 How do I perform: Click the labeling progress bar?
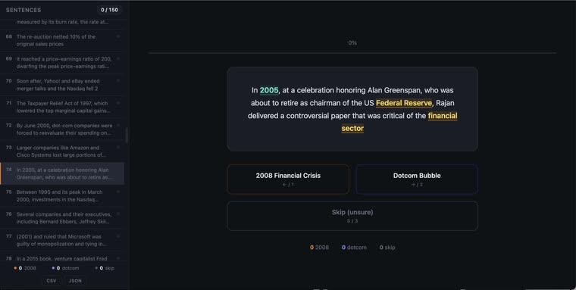point(352,53)
